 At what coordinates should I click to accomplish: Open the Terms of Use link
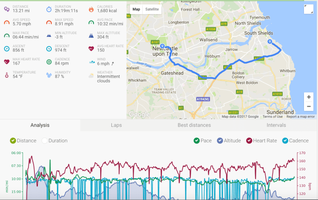[x=273, y=117]
